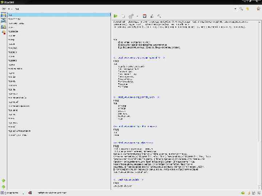
Task: Select the third sidebar view icon with yellow page
Action: tap(4, 26)
